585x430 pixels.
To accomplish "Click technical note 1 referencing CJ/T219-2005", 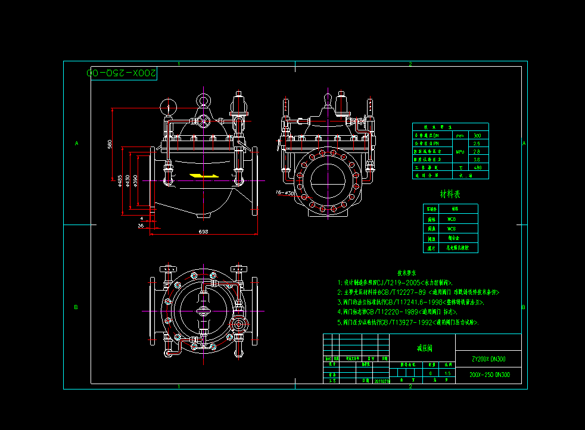I will click(395, 283).
